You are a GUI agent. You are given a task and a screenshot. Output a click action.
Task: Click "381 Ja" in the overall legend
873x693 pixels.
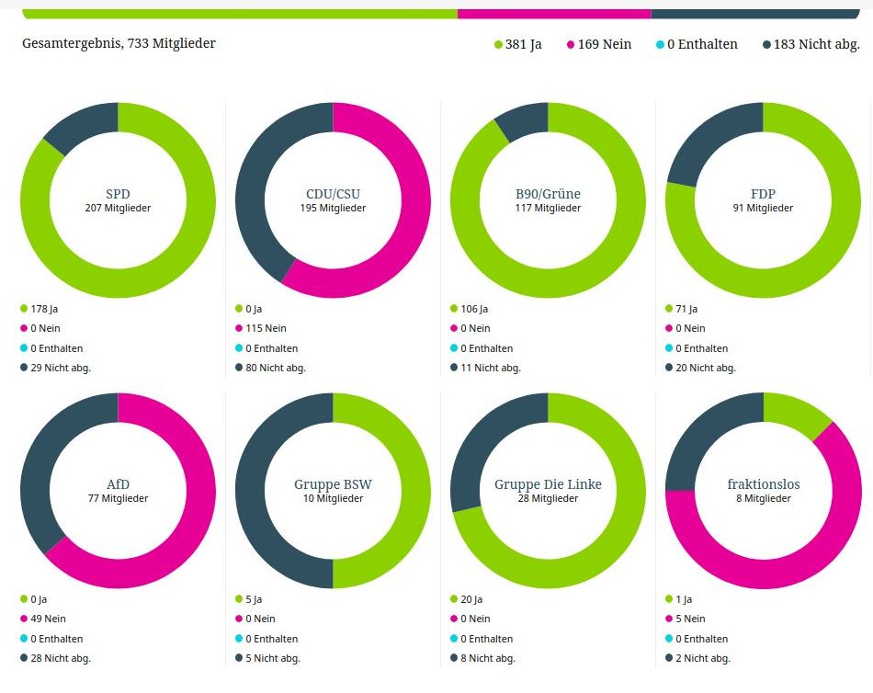tap(517, 44)
